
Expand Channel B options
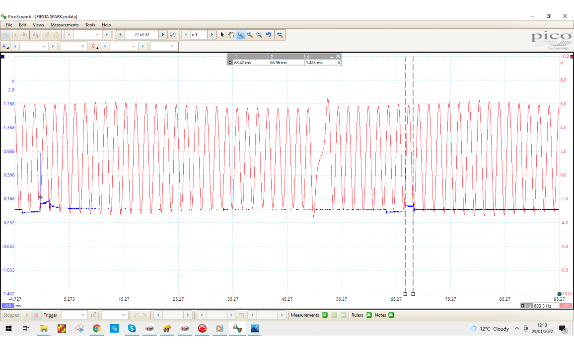(x=94, y=46)
